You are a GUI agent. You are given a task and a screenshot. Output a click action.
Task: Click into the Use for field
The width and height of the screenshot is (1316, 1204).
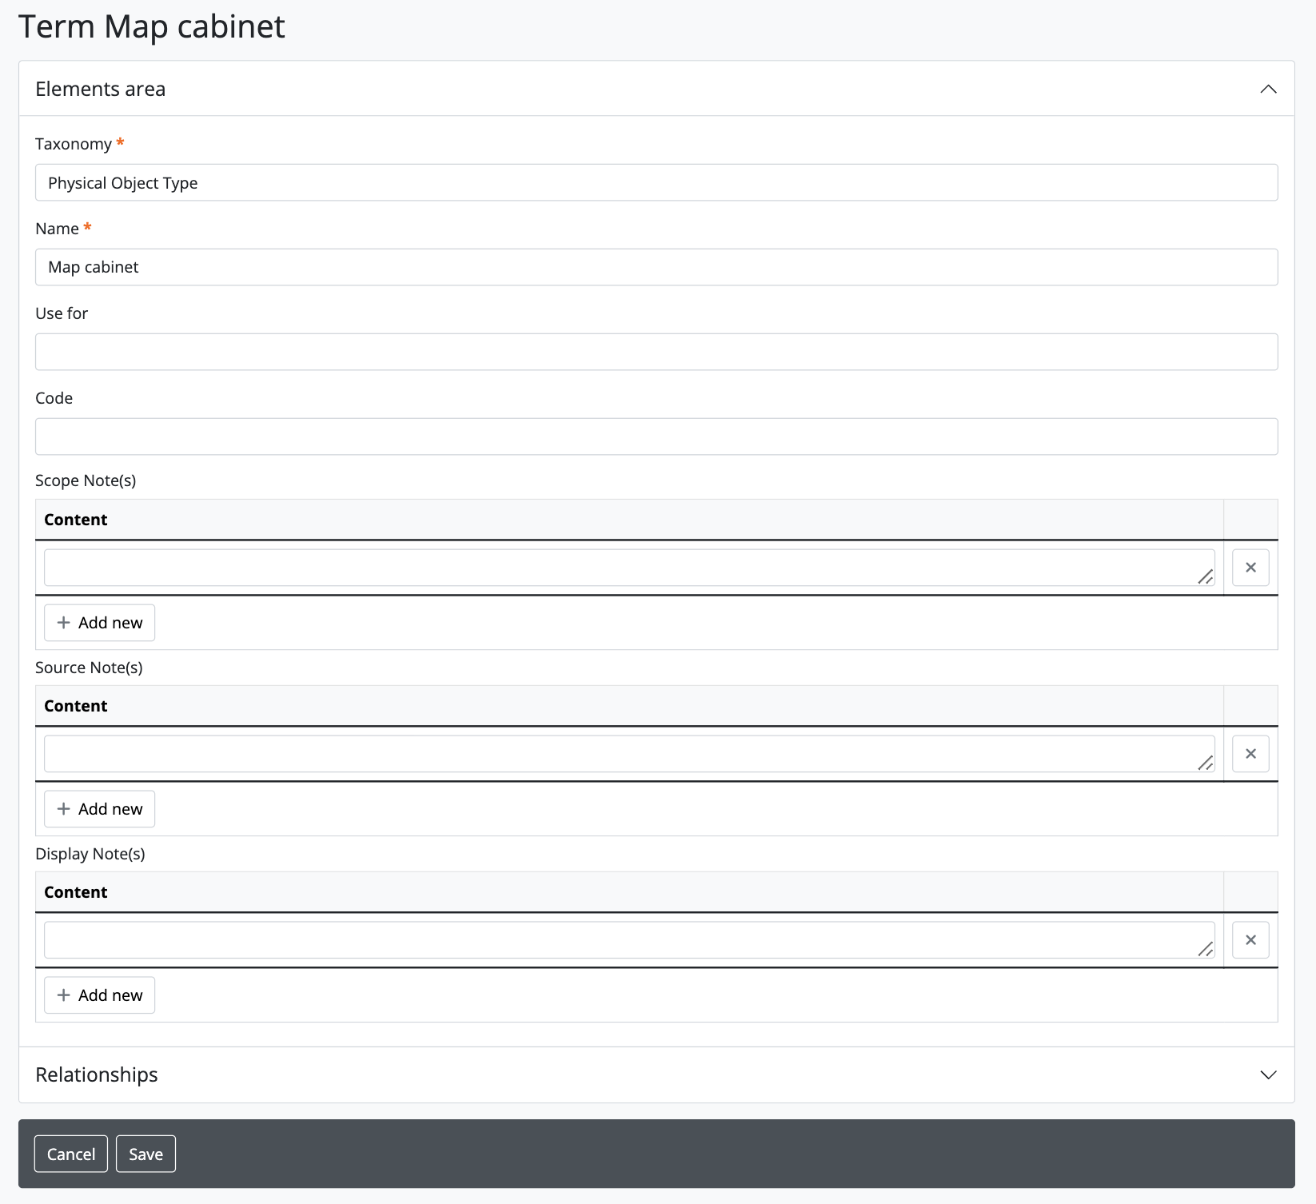point(656,352)
